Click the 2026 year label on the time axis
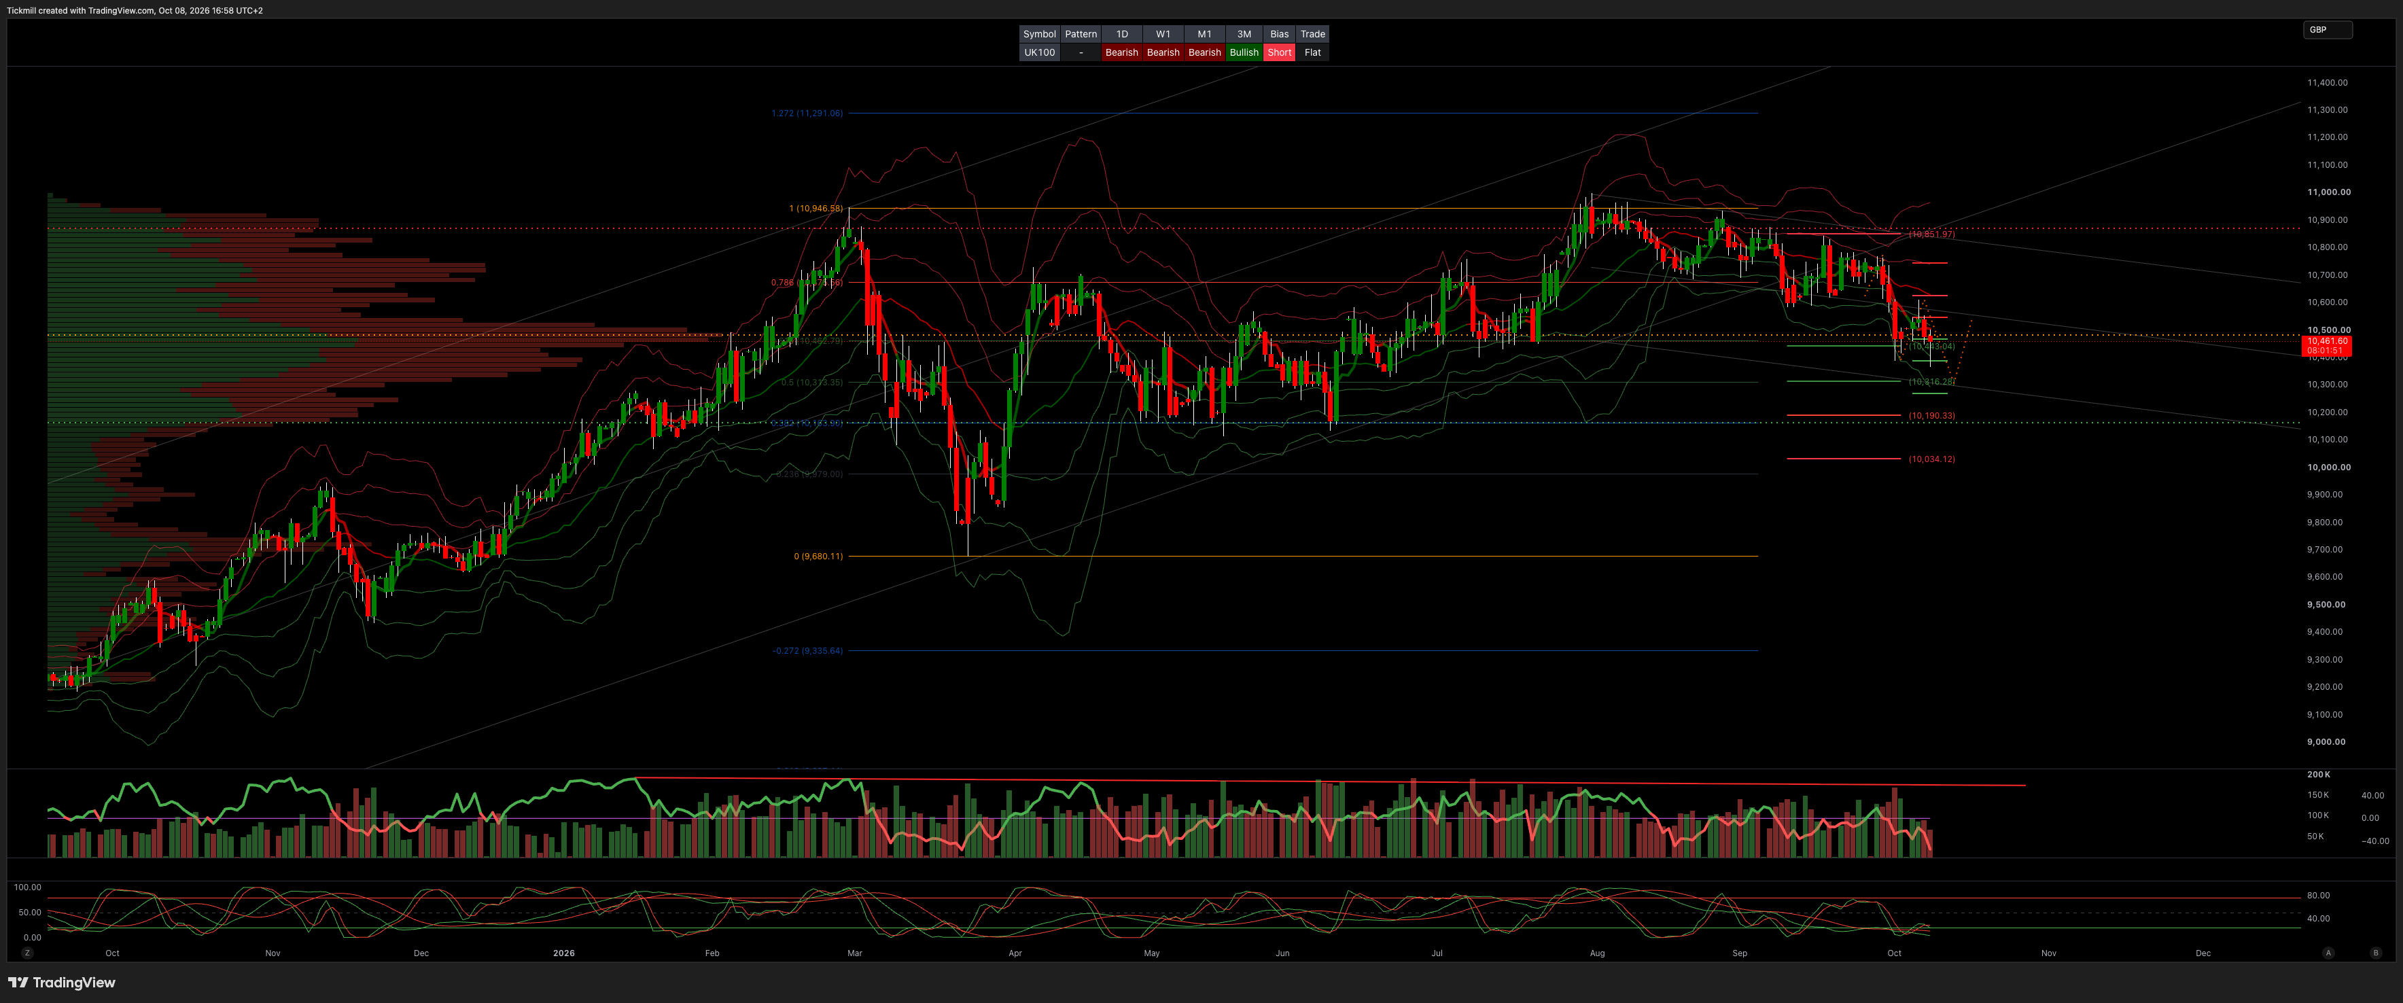This screenshot has height=1003, width=2403. click(563, 953)
